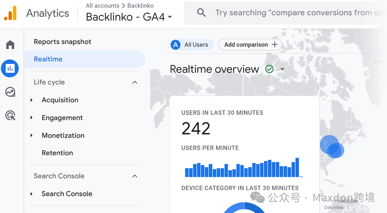The image size is (387, 213).
Task: Click the search magnifier icon
Action: (x=201, y=13)
